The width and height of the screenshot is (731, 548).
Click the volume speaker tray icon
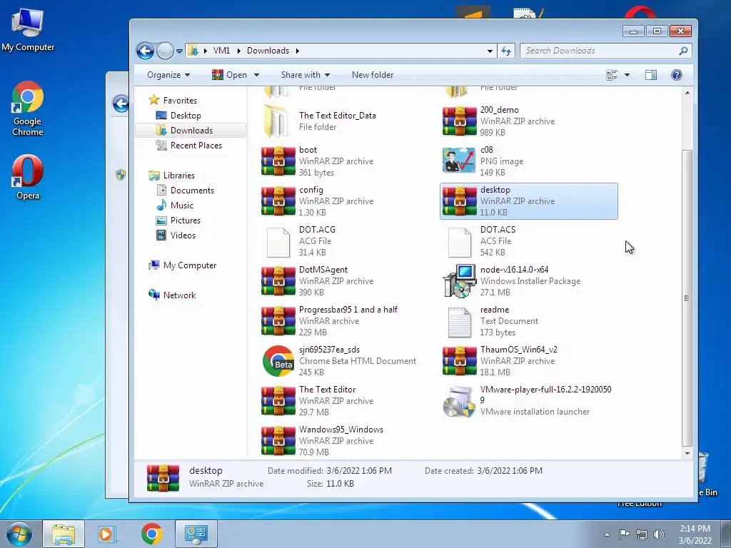click(659, 534)
